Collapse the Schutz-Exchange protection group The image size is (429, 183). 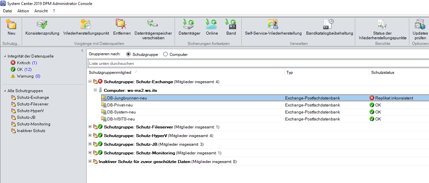pyautogui.click(x=90, y=82)
